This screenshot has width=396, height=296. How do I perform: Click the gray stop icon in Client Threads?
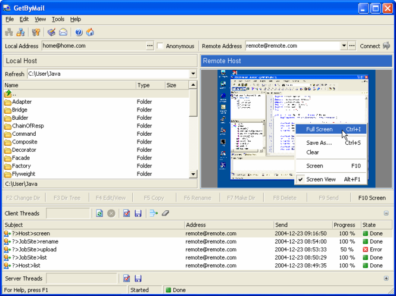coord(111,213)
